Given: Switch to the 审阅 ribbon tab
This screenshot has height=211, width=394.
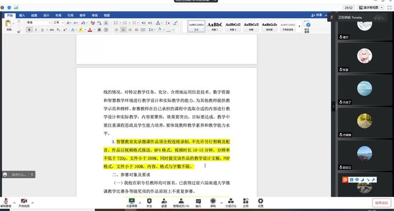Looking at the screenshot, I should pos(94,16).
